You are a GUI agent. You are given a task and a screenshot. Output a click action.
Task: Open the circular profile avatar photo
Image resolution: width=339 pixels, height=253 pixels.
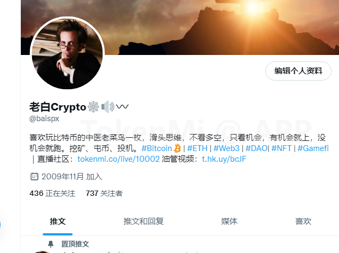[67, 53]
